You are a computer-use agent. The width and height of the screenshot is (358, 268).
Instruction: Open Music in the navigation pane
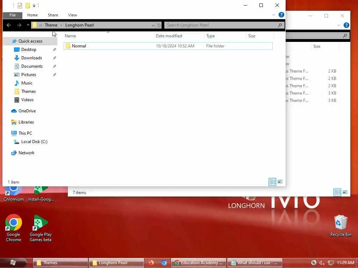(x=27, y=83)
